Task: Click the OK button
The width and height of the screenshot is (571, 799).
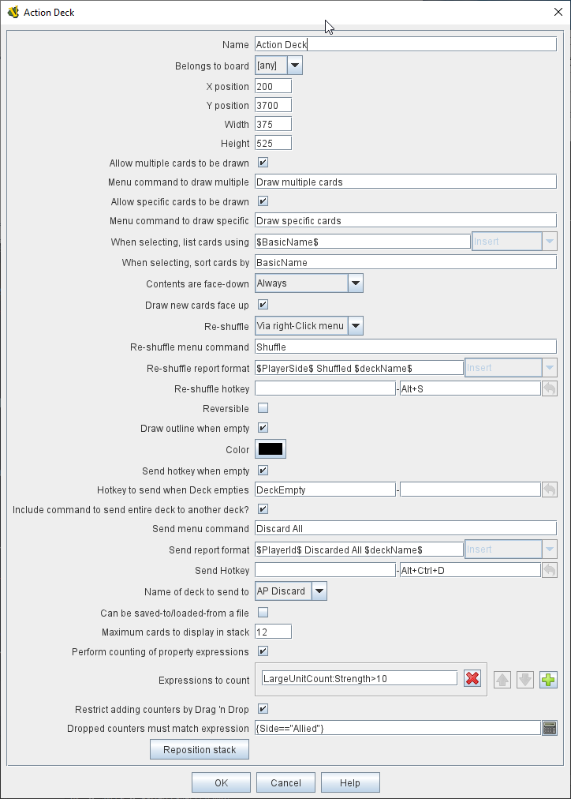Action: 221,782
